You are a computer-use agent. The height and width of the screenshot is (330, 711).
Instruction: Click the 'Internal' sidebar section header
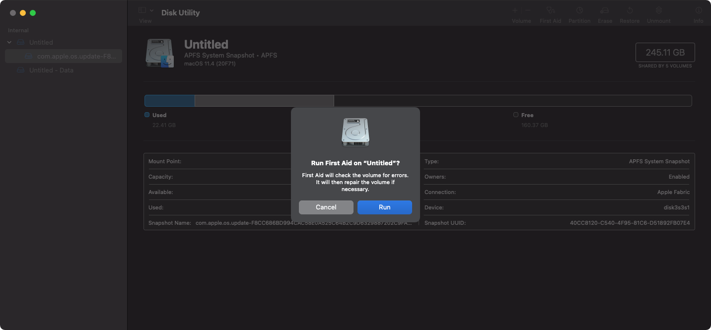[x=18, y=30]
